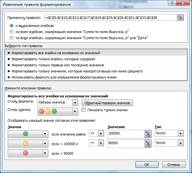Open the green circle icon dropdown
Image resolution: width=192 pixels, height=173 pixels.
pos(28,134)
